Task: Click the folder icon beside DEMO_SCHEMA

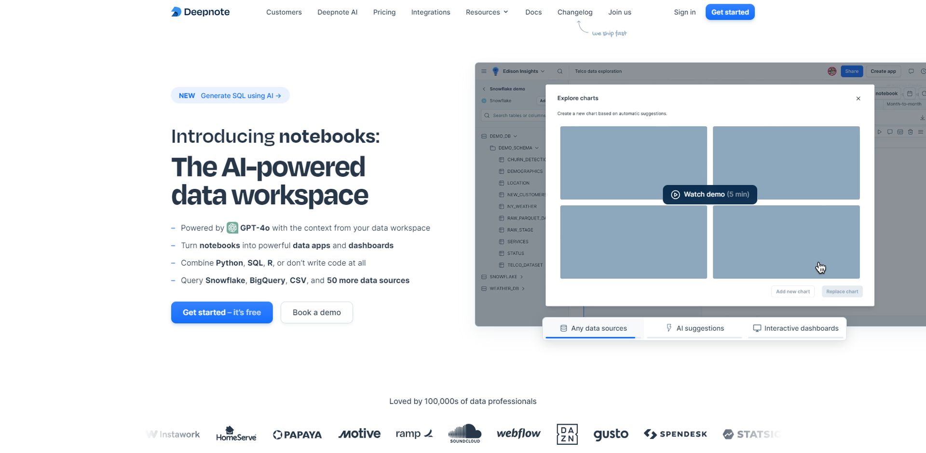Action: point(493,148)
